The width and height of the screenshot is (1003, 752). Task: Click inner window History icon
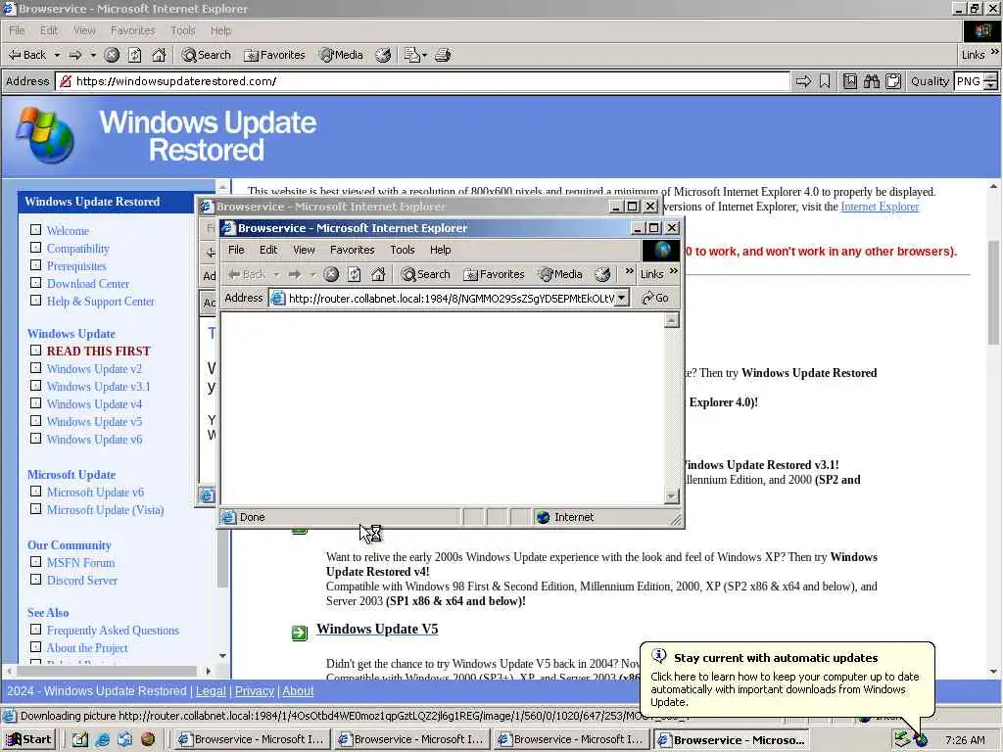[602, 274]
